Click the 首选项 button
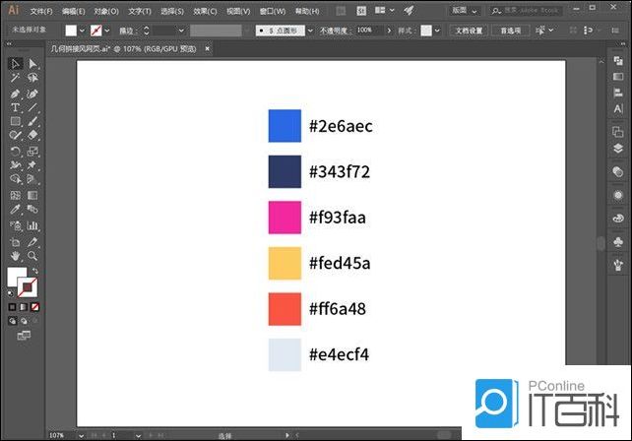This screenshot has width=632, height=441. pyautogui.click(x=511, y=31)
